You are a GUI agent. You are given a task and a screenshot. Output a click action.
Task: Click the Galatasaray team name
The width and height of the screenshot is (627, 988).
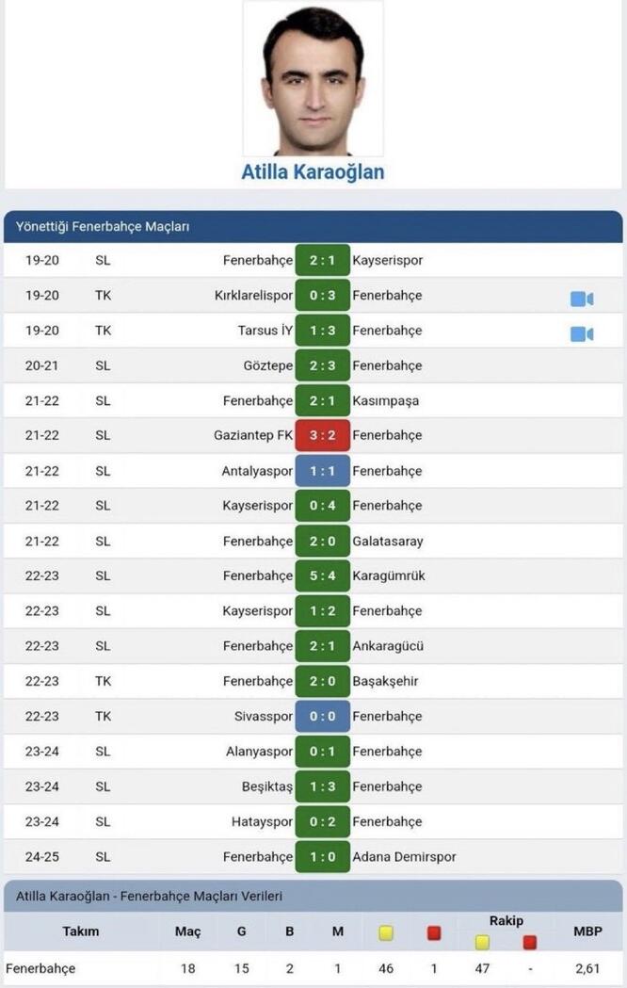(x=388, y=542)
